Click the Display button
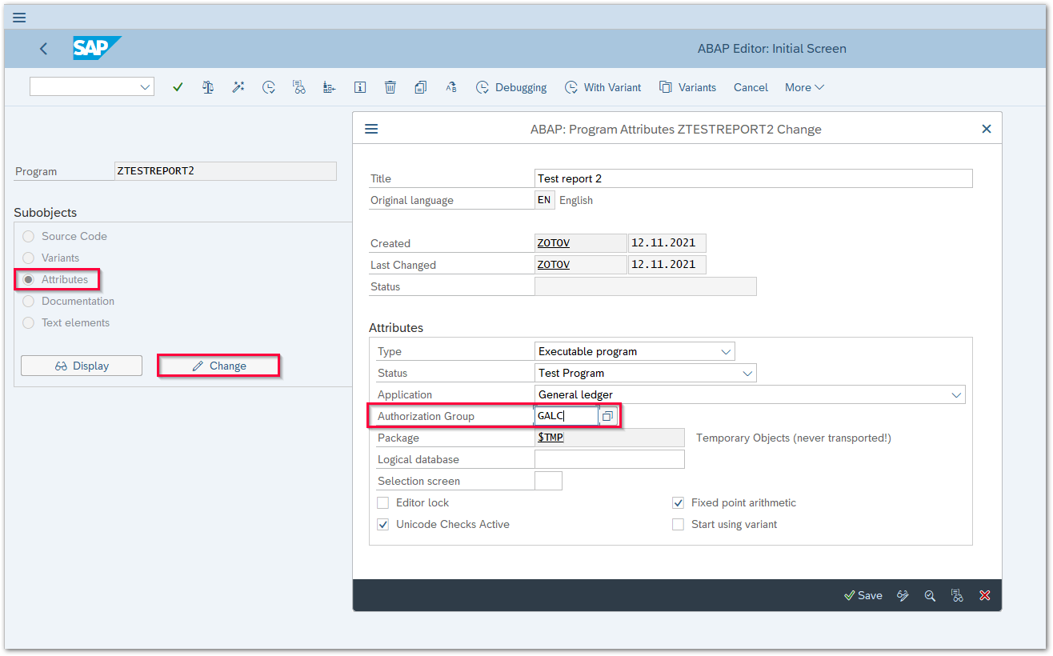 (82, 366)
